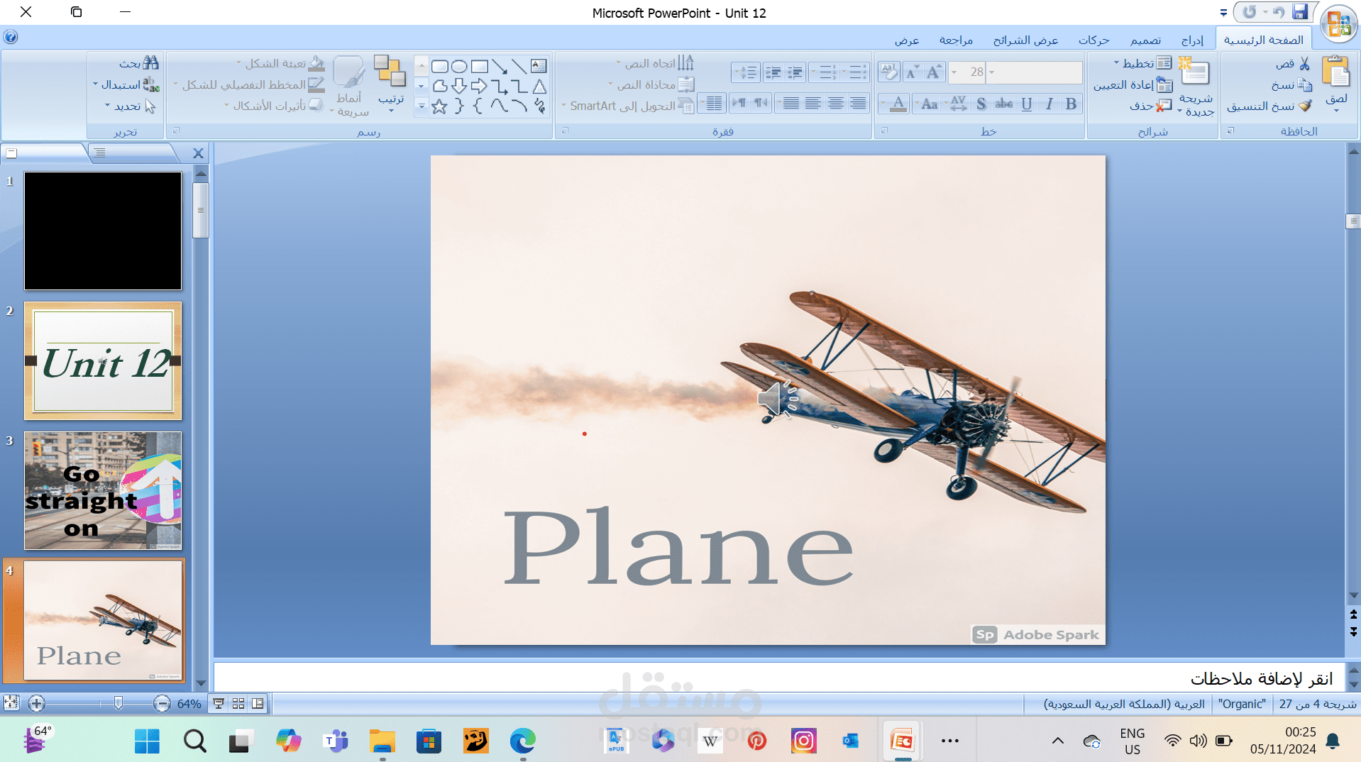
Task: Click the 64% zoom level button
Action: (189, 703)
